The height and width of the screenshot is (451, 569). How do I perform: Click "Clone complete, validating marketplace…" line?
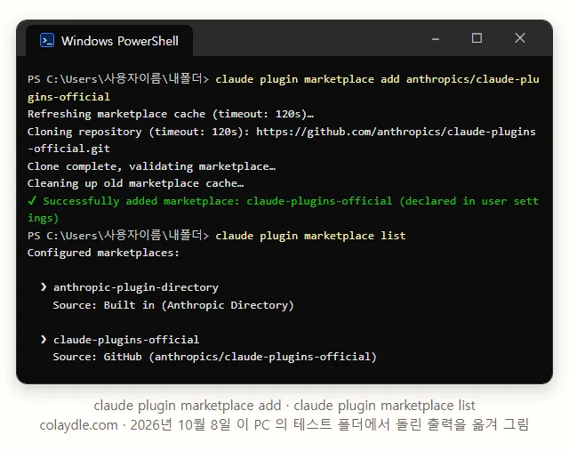[x=151, y=166]
